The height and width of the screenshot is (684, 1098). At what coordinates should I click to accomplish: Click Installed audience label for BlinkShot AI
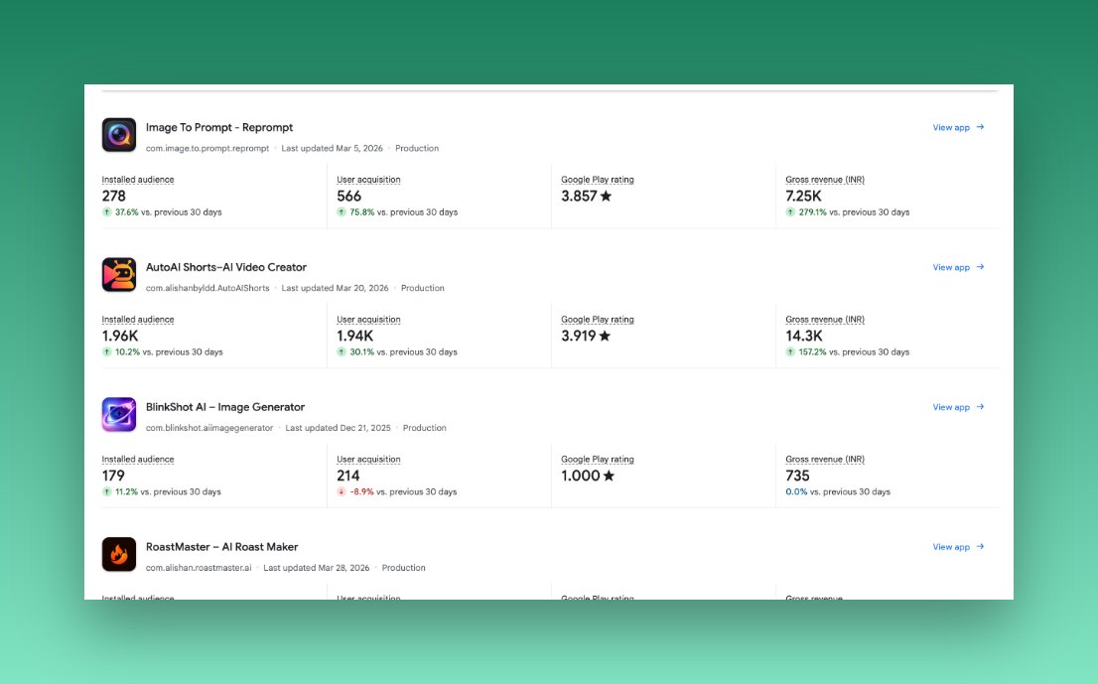(x=138, y=460)
